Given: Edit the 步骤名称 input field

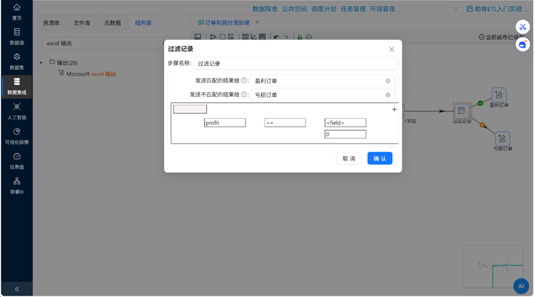Looking at the screenshot, I should (296, 63).
